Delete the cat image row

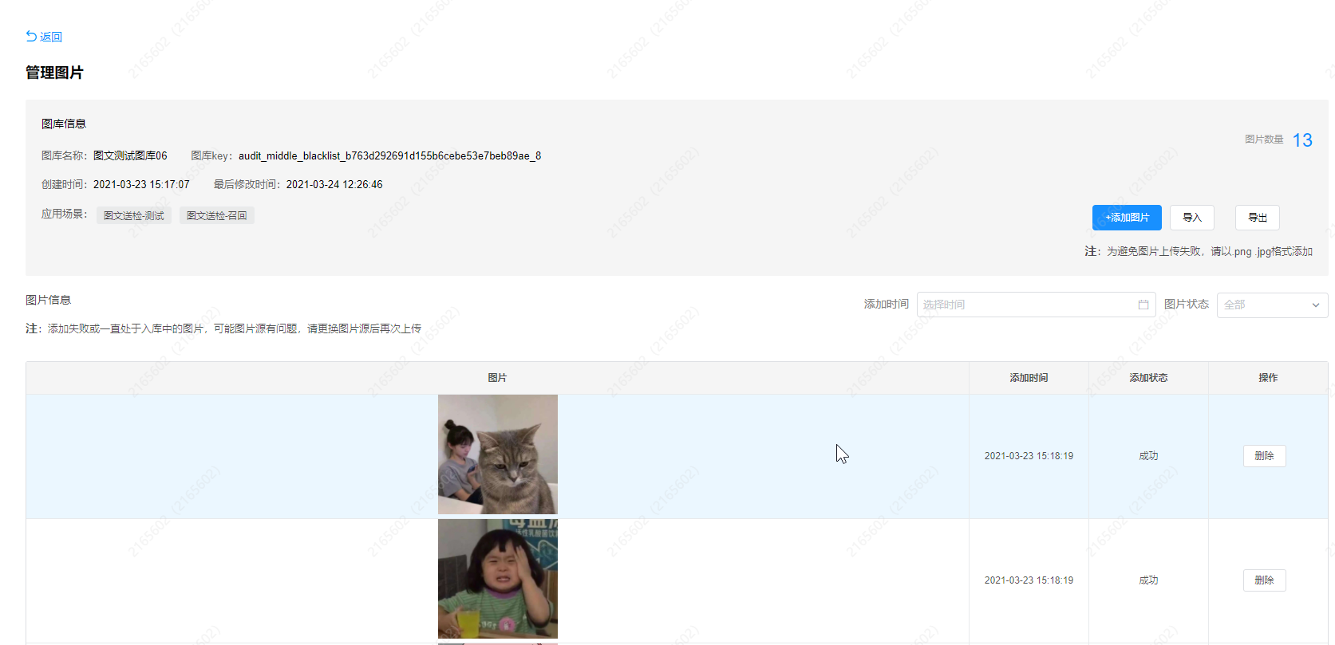point(1265,456)
